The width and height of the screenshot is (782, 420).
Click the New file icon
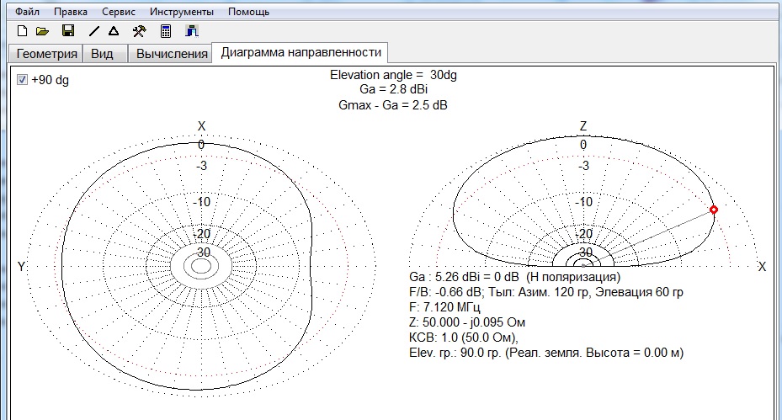(x=23, y=31)
